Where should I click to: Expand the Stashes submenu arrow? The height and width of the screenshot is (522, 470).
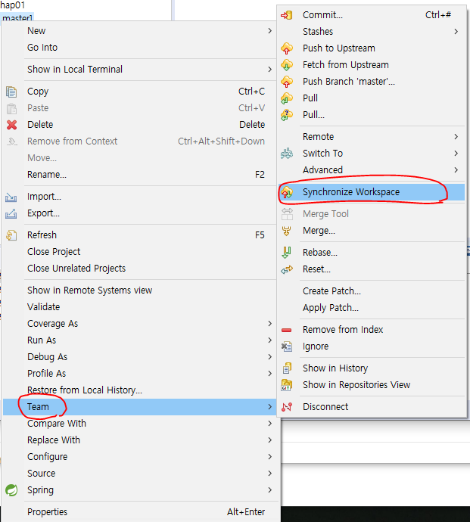pos(456,32)
